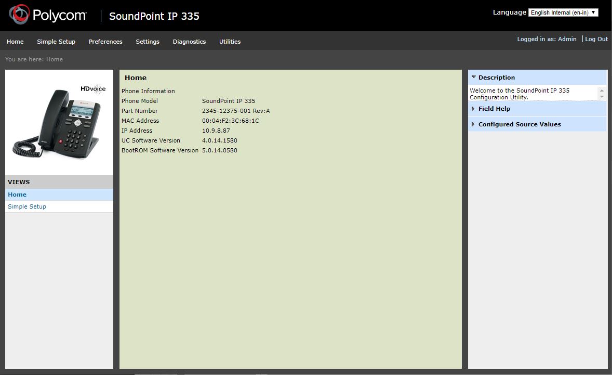This screenshot has height=375, width=612.
Task: Select Home under the VIEWS sidebar
Action: pyautogui.click(x=17, y=195)
